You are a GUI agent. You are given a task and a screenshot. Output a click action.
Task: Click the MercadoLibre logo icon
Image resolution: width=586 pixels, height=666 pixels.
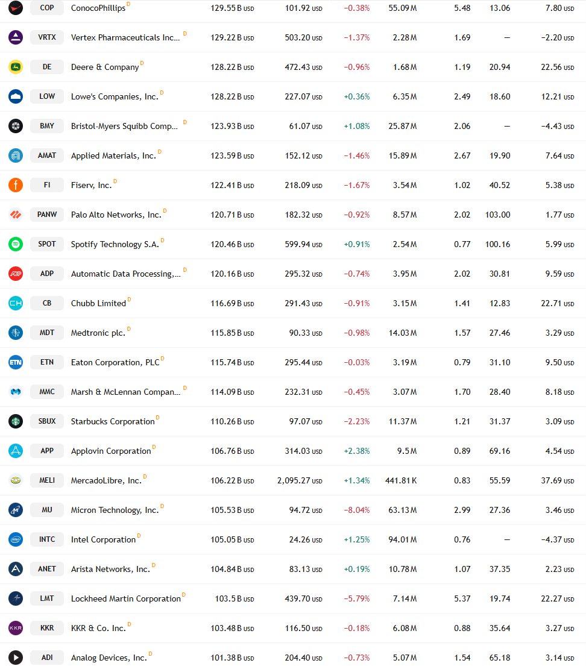16,480
